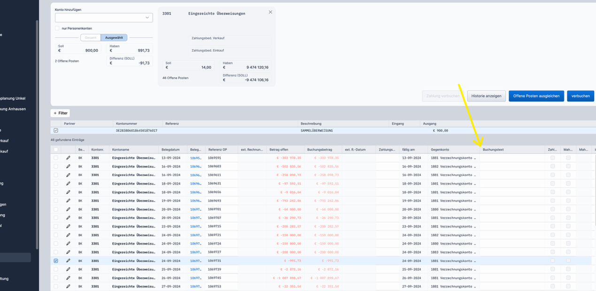Toggle the select-all checkbox in the table header
The image size is (596, 291).
click(x=56, y=149)
